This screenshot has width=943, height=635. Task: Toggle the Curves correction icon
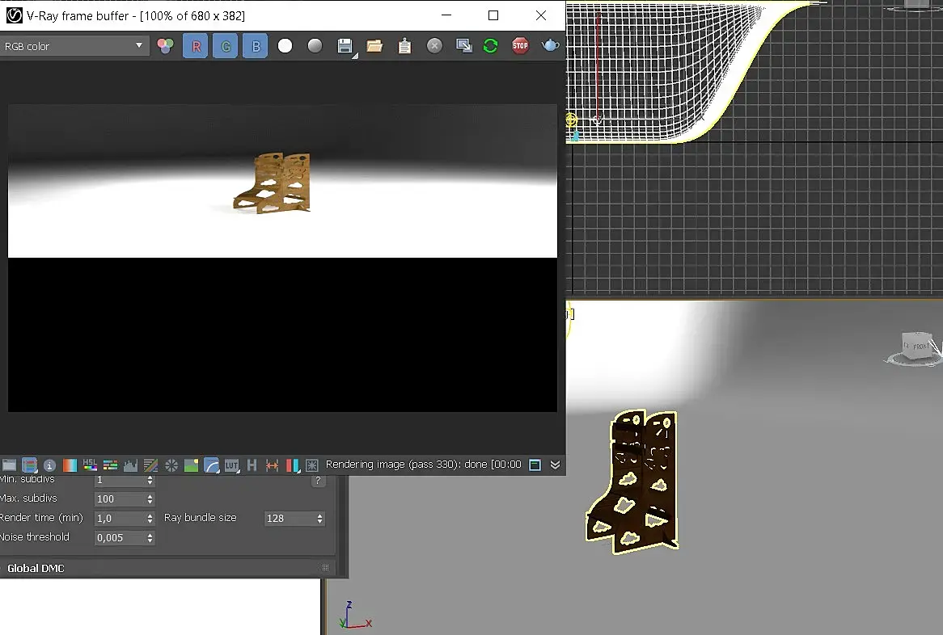pos(151,465)
